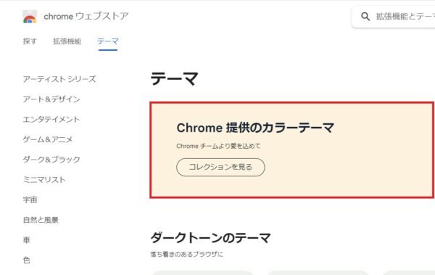Viewport: 435px width, 275px height.
Task: Click the Chrome Web Store rainbow logo
Action: (30, 17)
